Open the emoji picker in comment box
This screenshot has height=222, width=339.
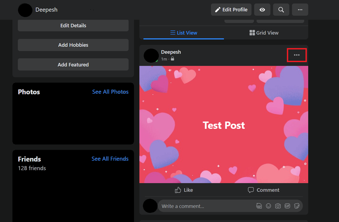pos(268,206)
